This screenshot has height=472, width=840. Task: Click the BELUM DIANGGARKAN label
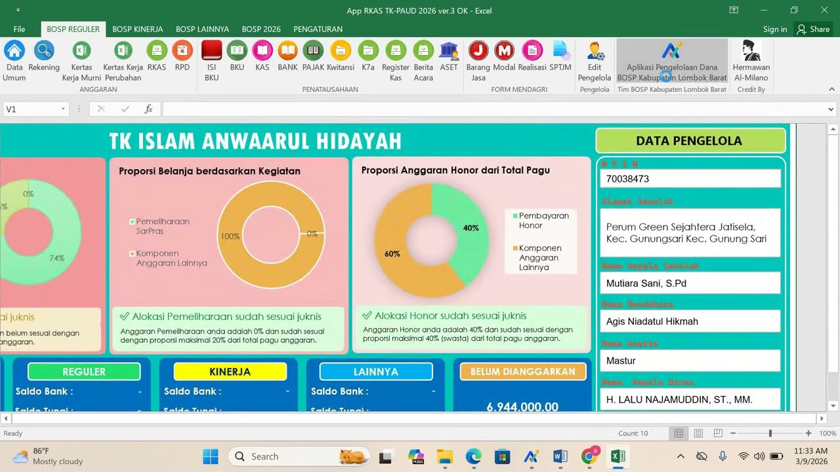[523, 372]
